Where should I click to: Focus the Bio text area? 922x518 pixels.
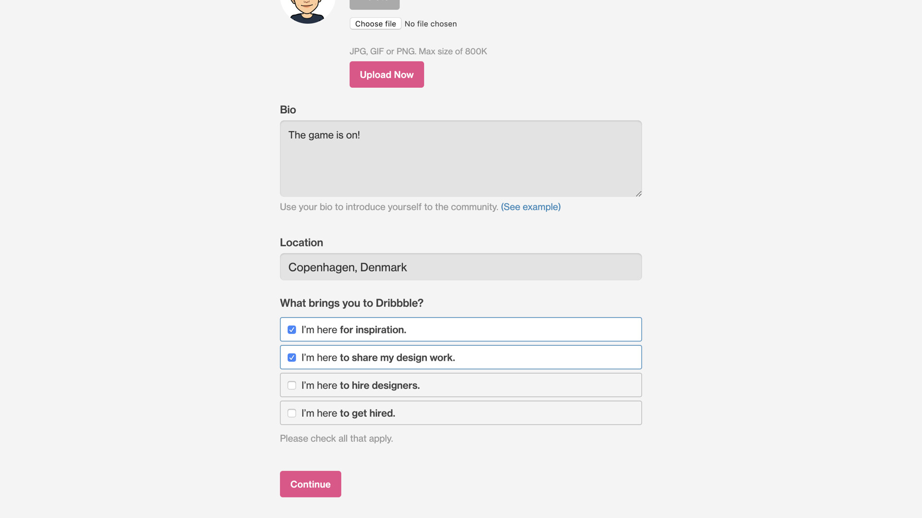(461, 158)
